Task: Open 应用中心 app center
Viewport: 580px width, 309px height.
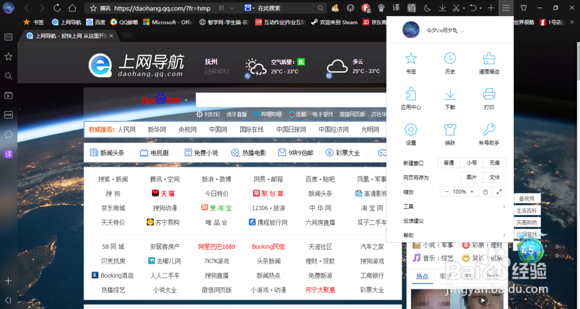Action: pos(411,99)
